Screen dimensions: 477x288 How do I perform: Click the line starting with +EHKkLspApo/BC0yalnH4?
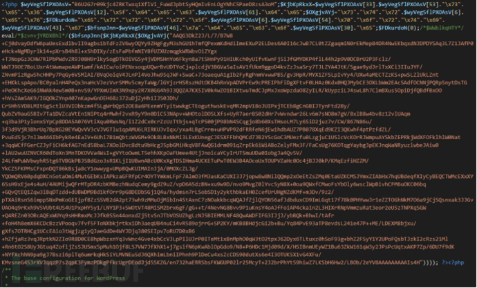234,82
